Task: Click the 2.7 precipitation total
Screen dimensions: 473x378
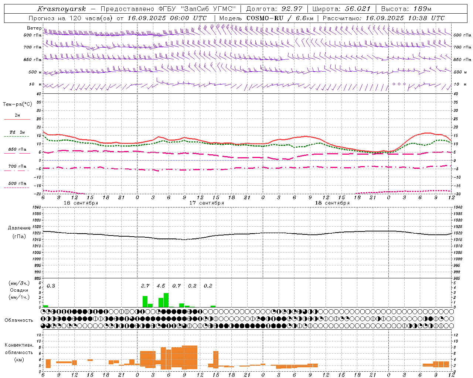Action: click(145, 286)
